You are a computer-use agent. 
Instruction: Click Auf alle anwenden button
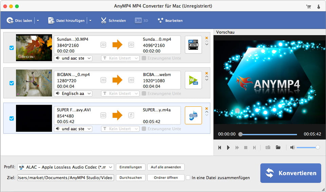pyautogui.click(x=166, y=167)
